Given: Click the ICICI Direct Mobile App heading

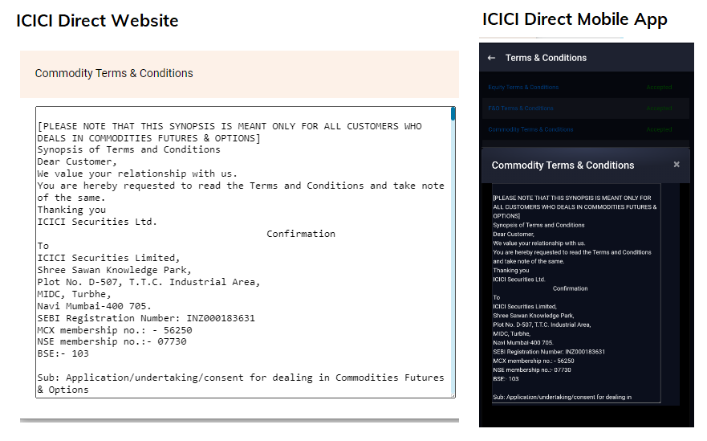Looking at the screenshot, I should (575, 19).
